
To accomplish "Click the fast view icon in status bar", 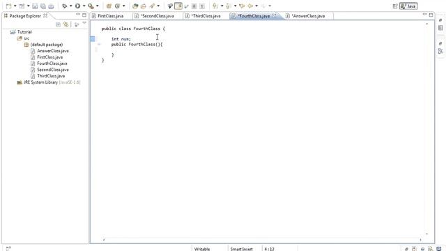I will [8, 248].
